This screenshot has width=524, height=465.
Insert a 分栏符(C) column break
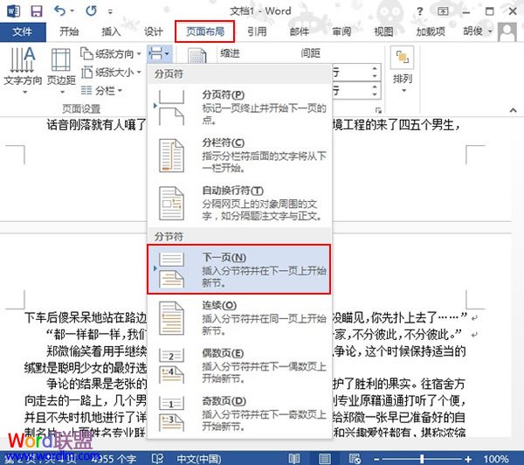[239, 155]
